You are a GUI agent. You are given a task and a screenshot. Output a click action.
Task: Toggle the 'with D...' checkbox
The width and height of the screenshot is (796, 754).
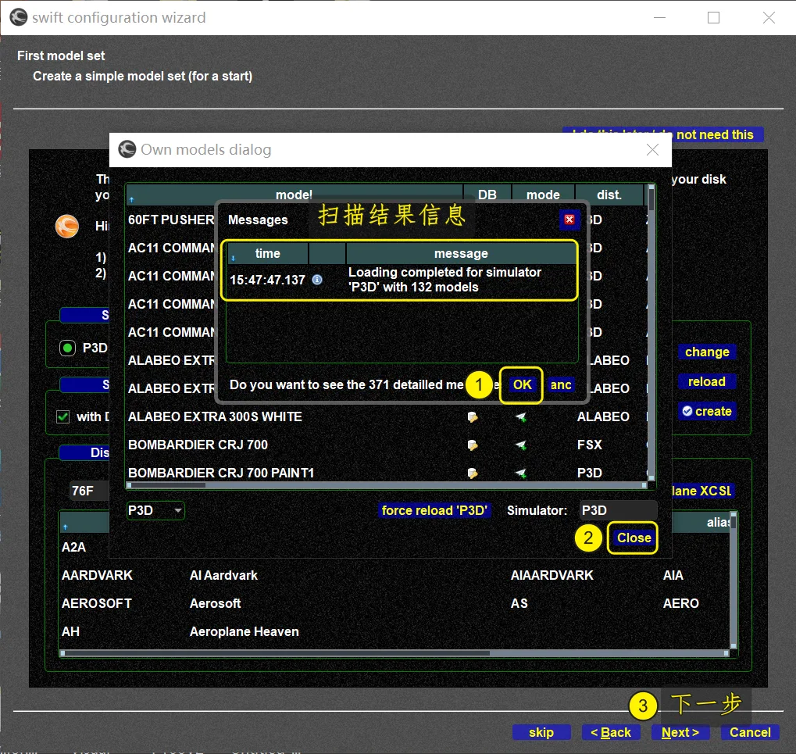point(63,417)
